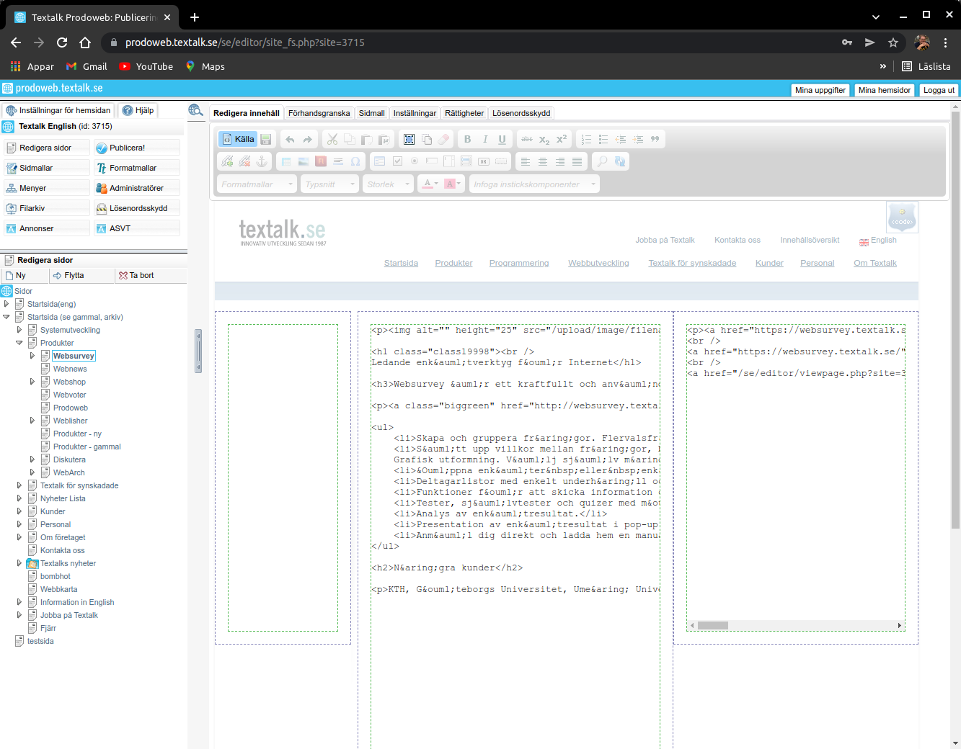Click the subscript x₂ icon
Image resolution: width=961 pixels, height=749 pixels.
tap(544, 139)
